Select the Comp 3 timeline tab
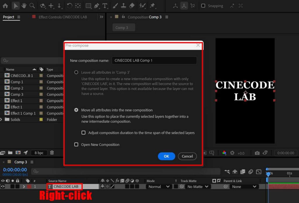 click(21, 162)
